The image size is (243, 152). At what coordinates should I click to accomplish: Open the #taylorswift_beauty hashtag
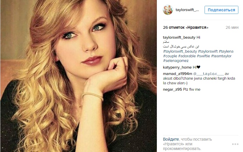pos(180,51)
